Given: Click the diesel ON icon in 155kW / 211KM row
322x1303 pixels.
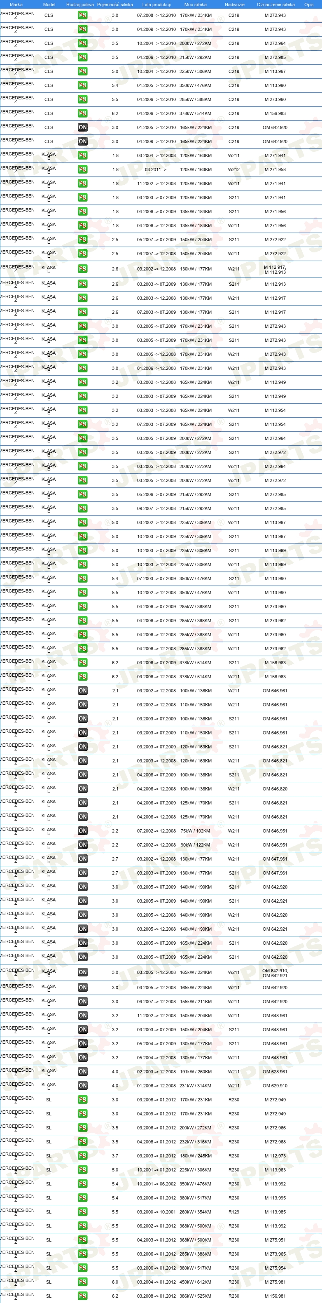Looking at the screenshot, I should [x=82, y=1002].
